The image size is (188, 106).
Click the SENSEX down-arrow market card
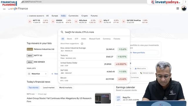[x=61, y=21]
